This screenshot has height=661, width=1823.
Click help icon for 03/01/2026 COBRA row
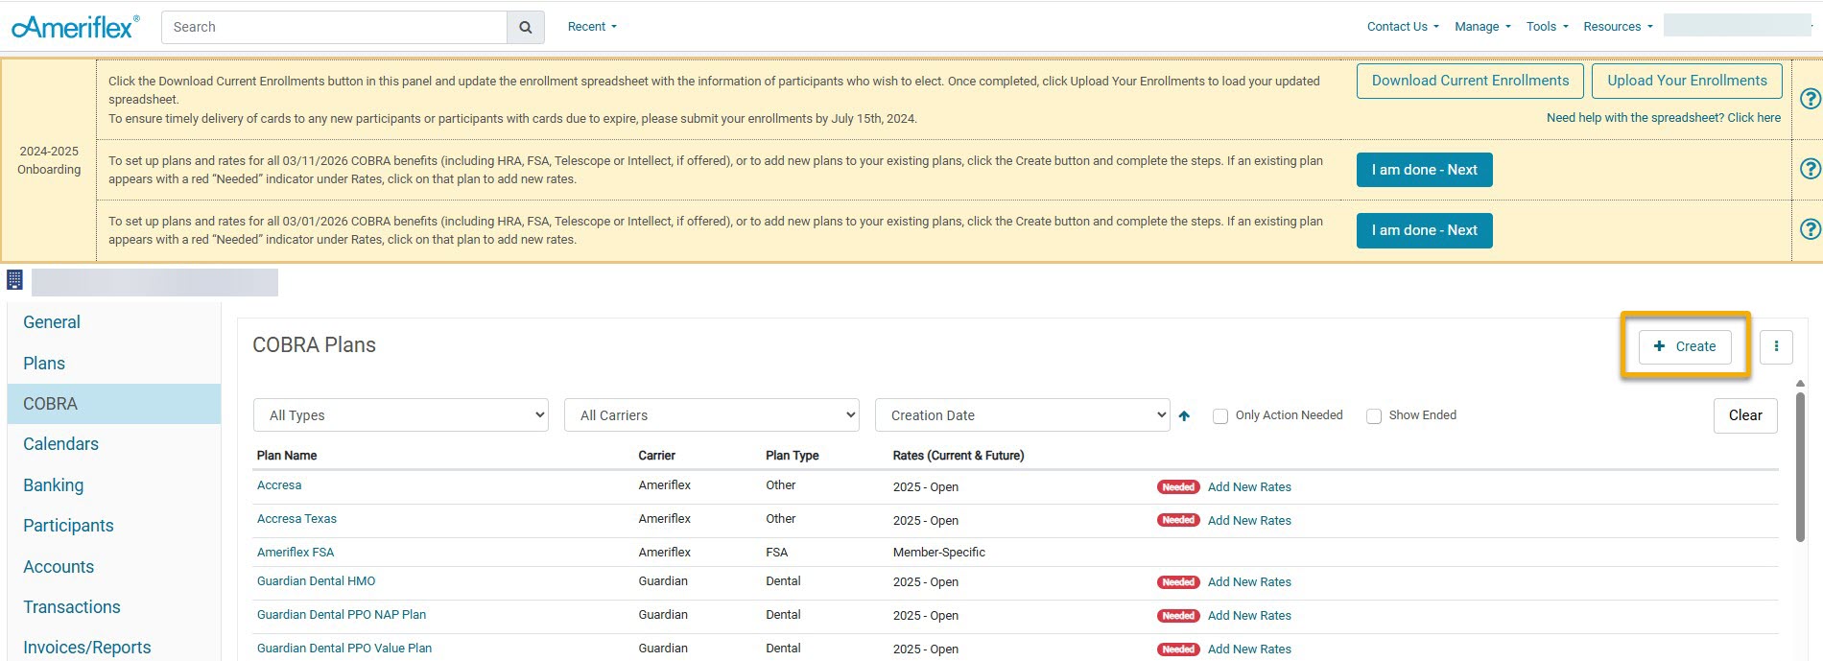pyautogui.click(x=1810, y=229)
